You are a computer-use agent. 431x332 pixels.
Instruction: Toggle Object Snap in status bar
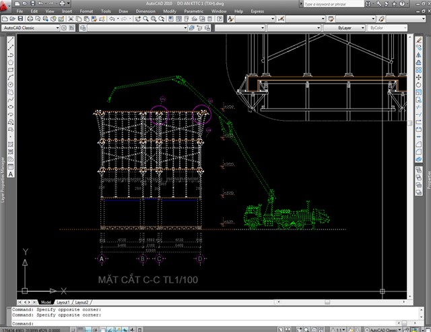click(x=103, y=329)
